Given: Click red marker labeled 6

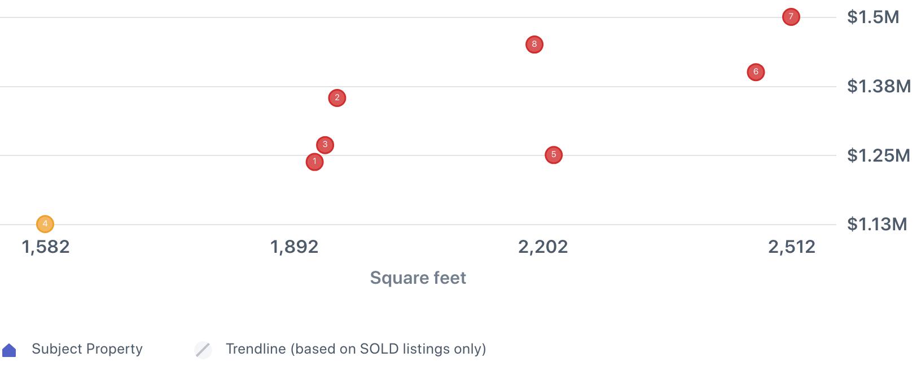Looking at the screenshot, I should click(x=756, y=72).
